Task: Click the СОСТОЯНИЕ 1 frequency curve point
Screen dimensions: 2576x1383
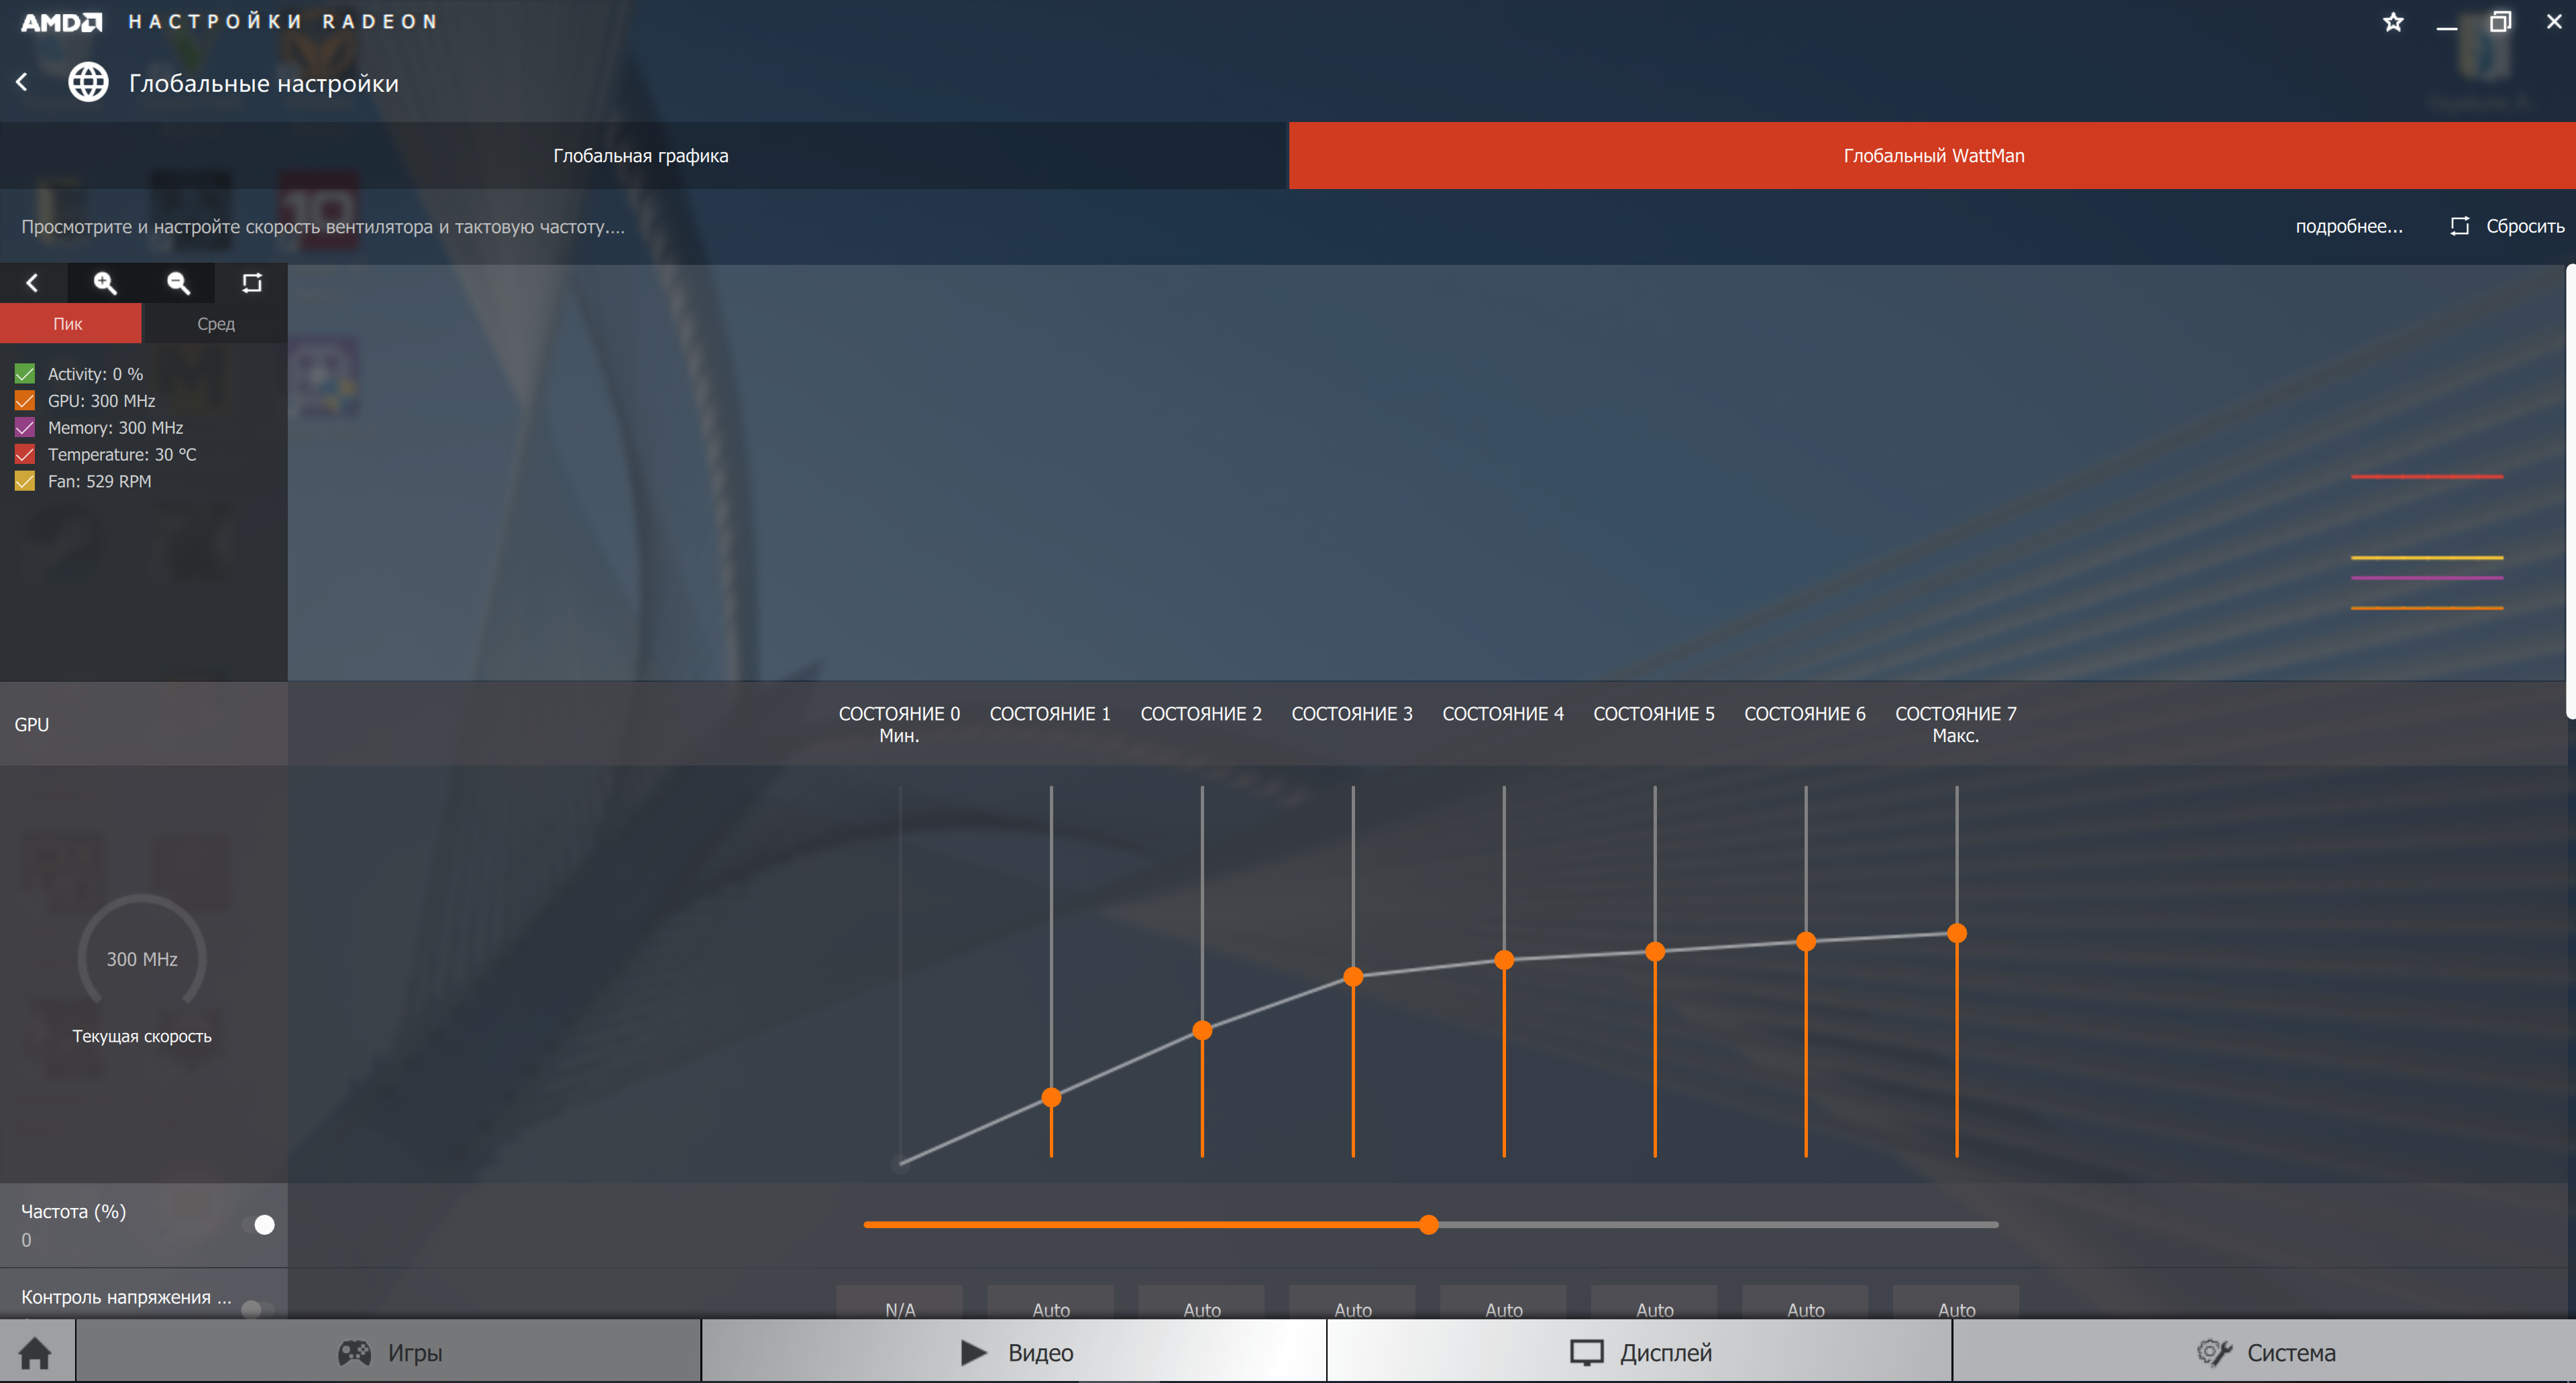Action: (x=1051, y=1097)
